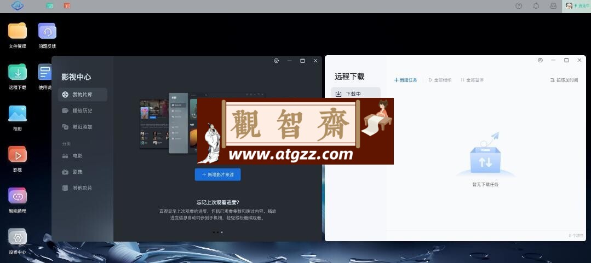This screenshot has height=263, width=591.
Task: Click the 新增影片来源 button
Action: (217, 174)
